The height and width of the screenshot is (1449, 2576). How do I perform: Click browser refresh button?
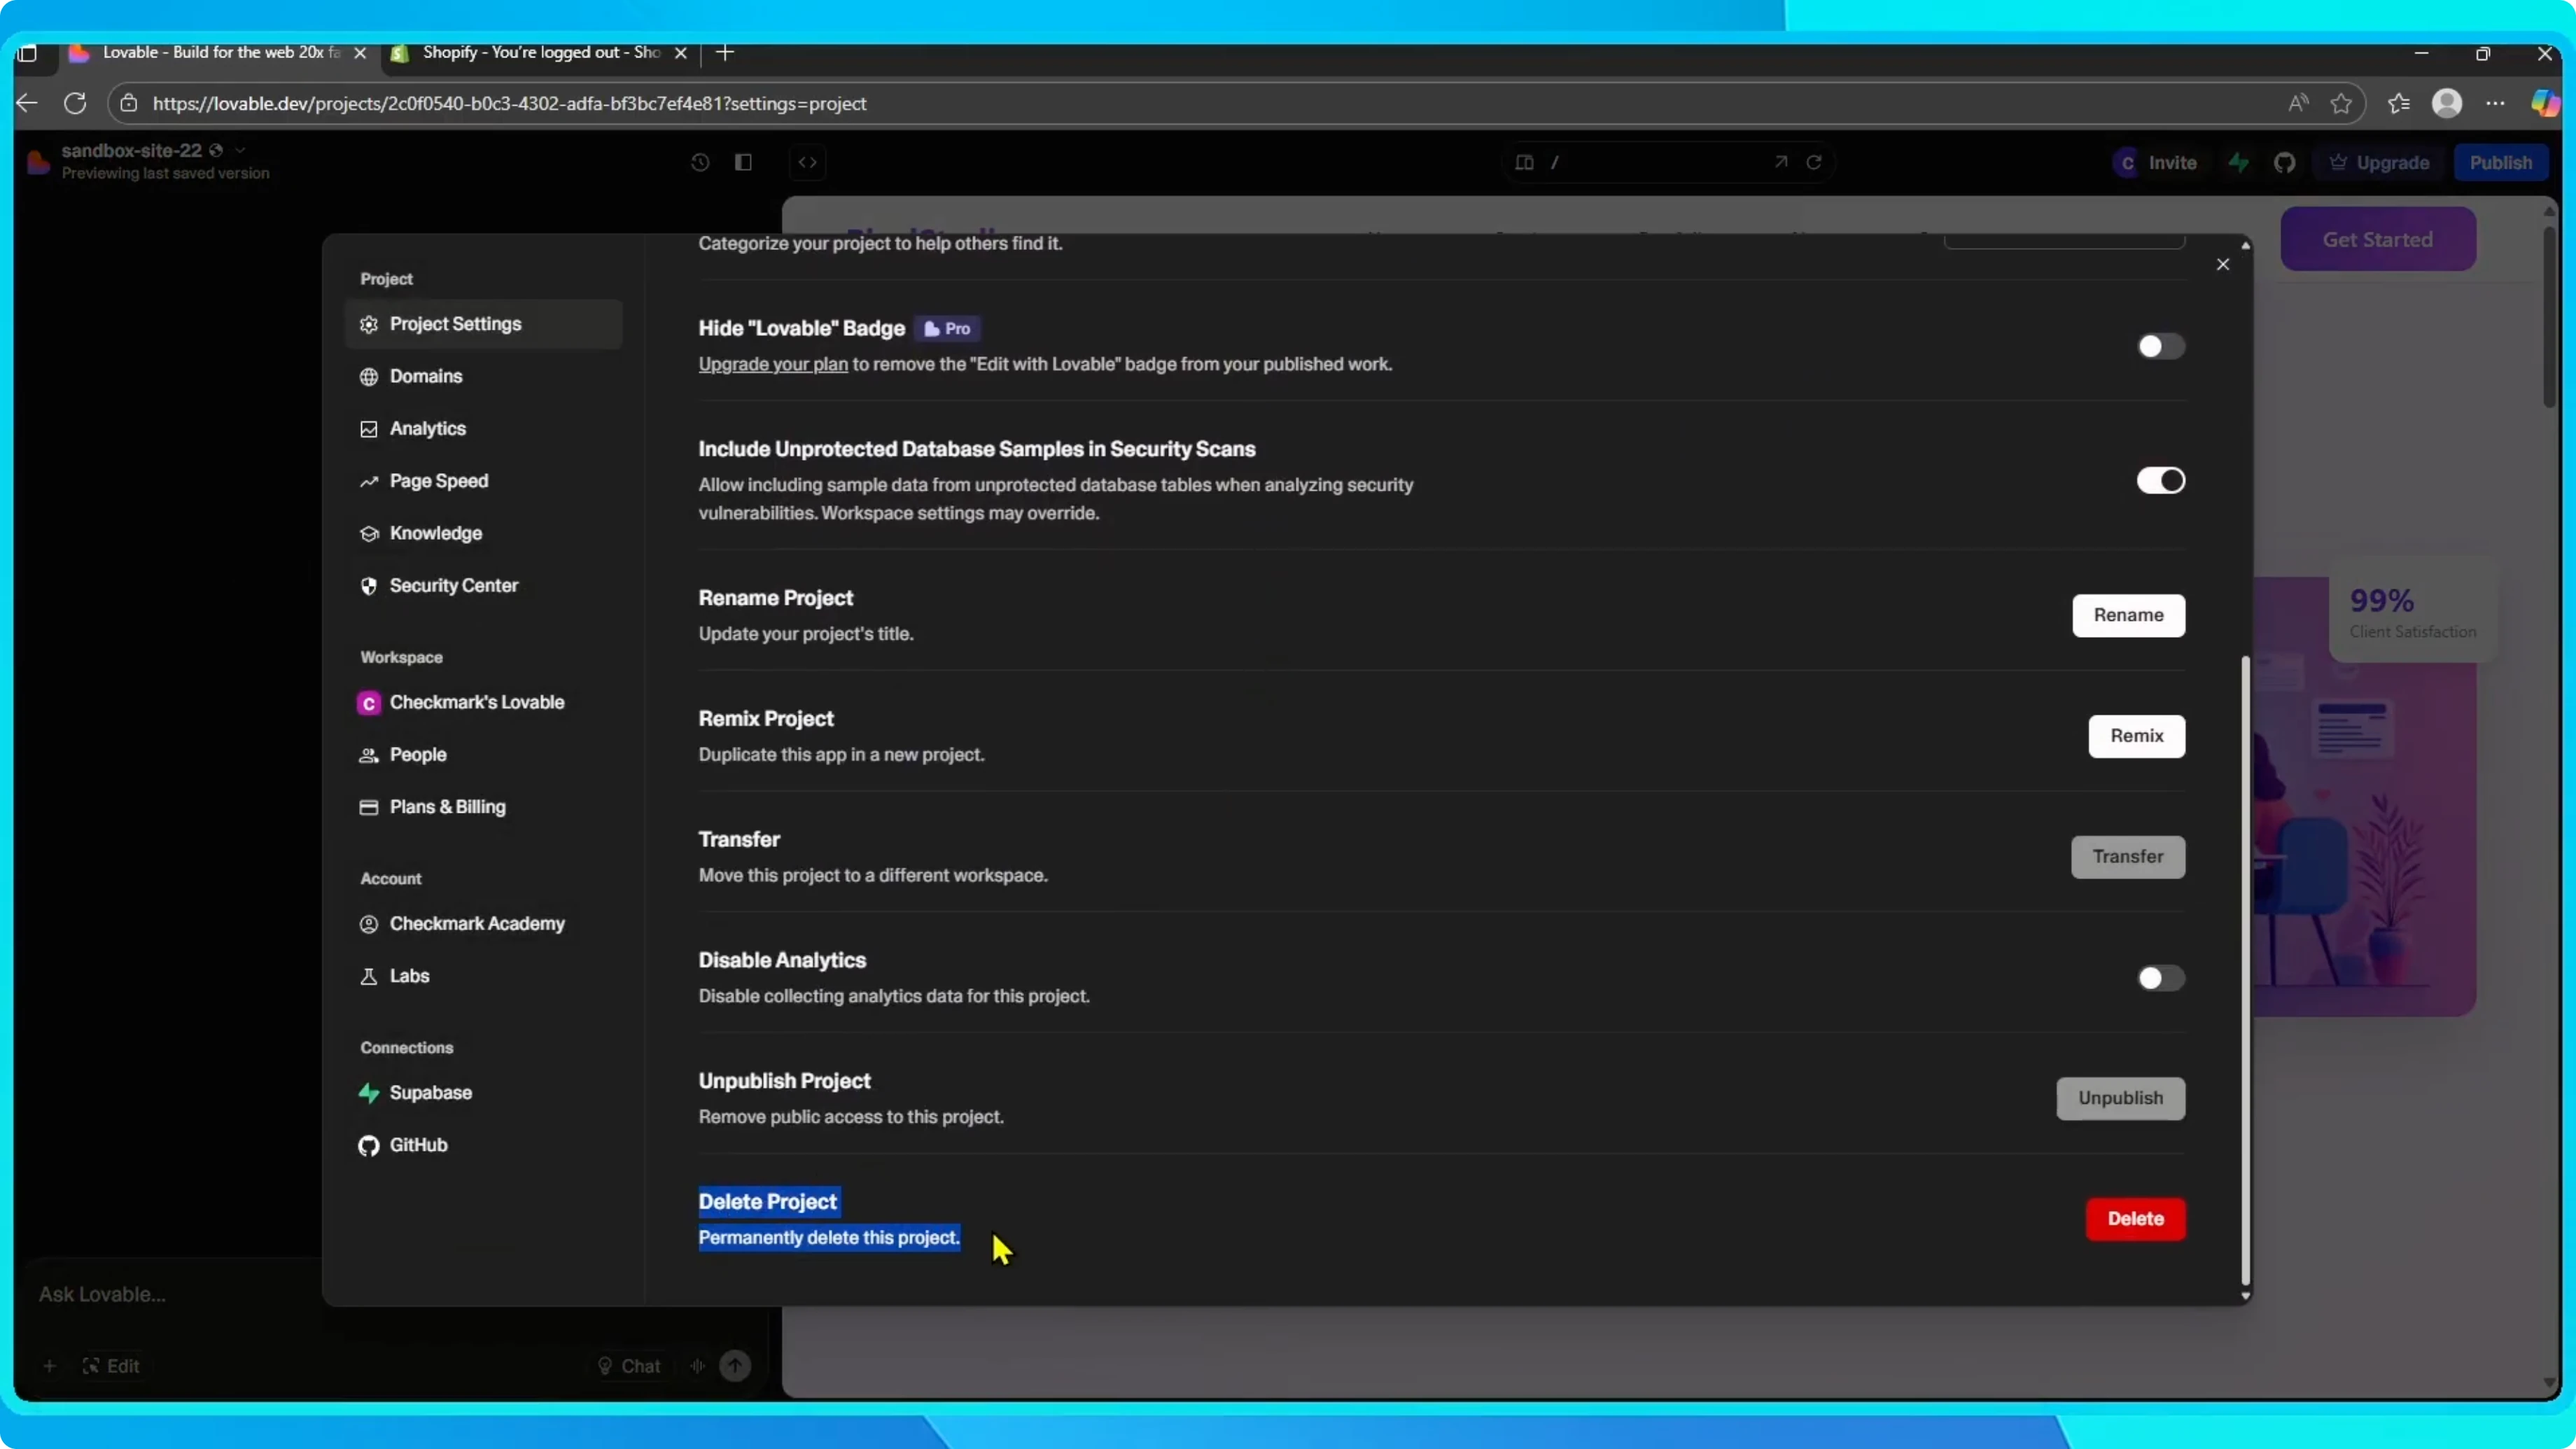pos(75,103)
